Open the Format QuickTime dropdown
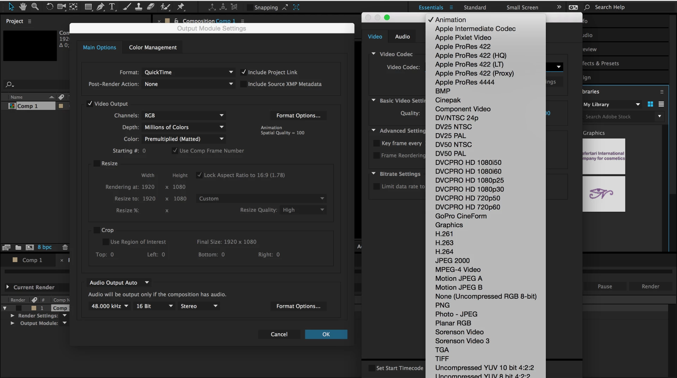The height and width of the screenshot is (378, 677). (188, 72)
